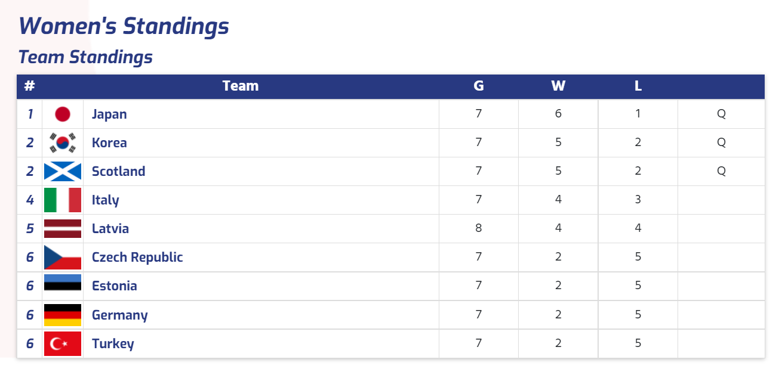The height and width of the screenshot is (378, 782).
Task: Click the Team column header
Action: [241, 86]
